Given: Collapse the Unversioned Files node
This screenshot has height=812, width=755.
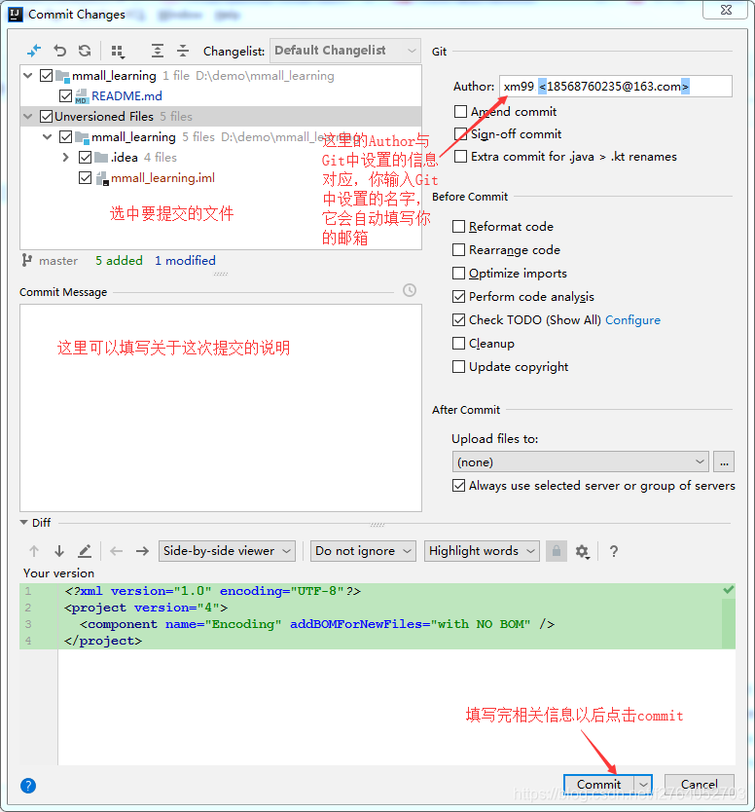Looking at the screenshot, I should [28, 117].
